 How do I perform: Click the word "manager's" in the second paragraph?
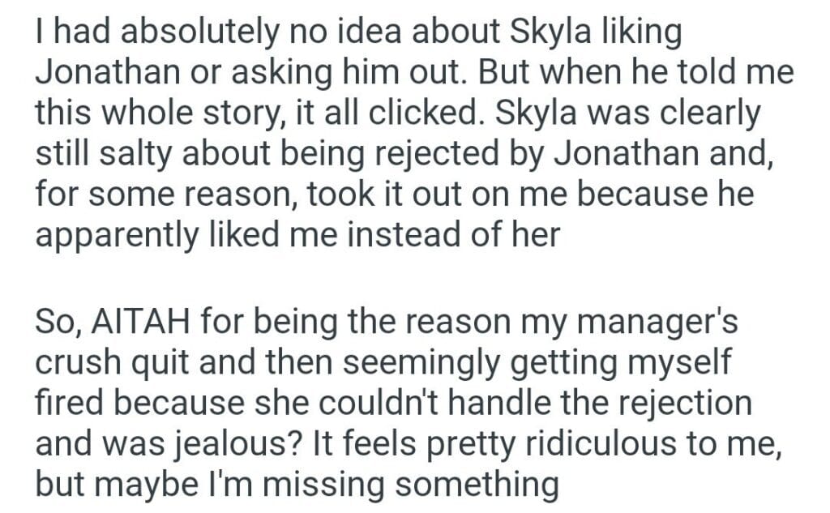click(x=653, y=324)
